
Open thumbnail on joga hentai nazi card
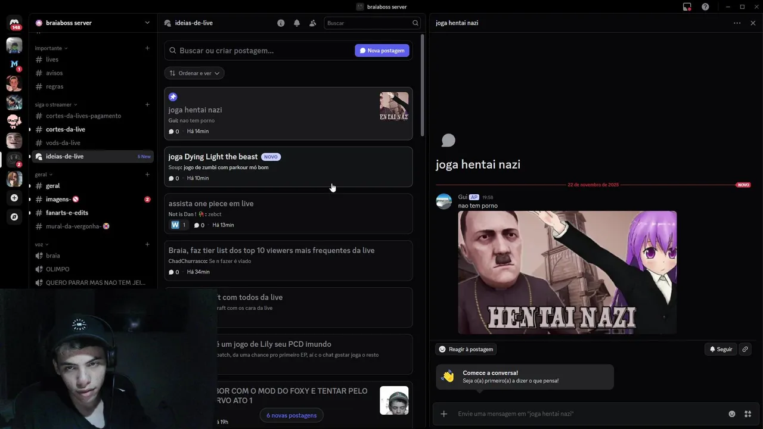(x=394, y=107)
